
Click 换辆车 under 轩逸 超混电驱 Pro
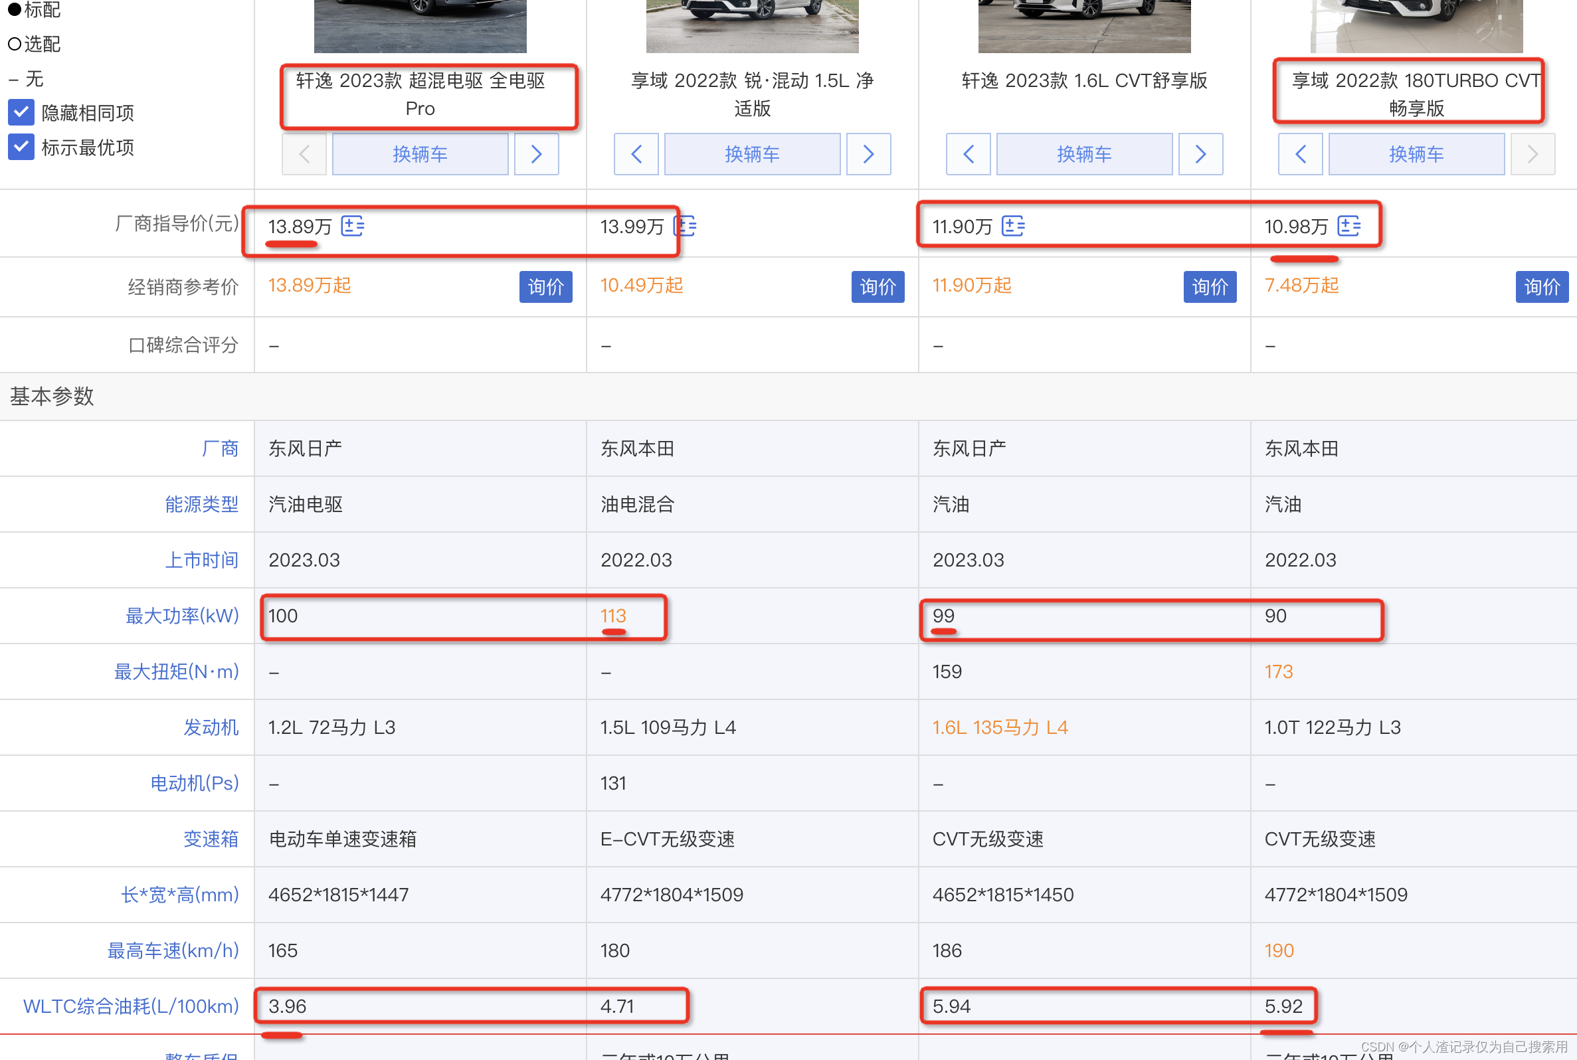tap(420, 154)
